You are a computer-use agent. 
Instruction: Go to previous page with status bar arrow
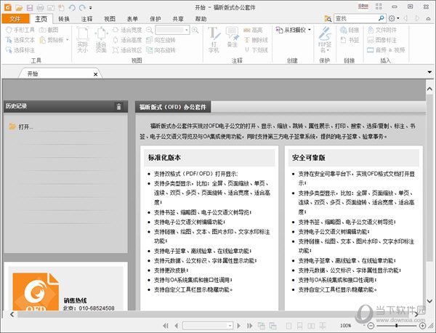pyautogui.click(x=177, y=326)
